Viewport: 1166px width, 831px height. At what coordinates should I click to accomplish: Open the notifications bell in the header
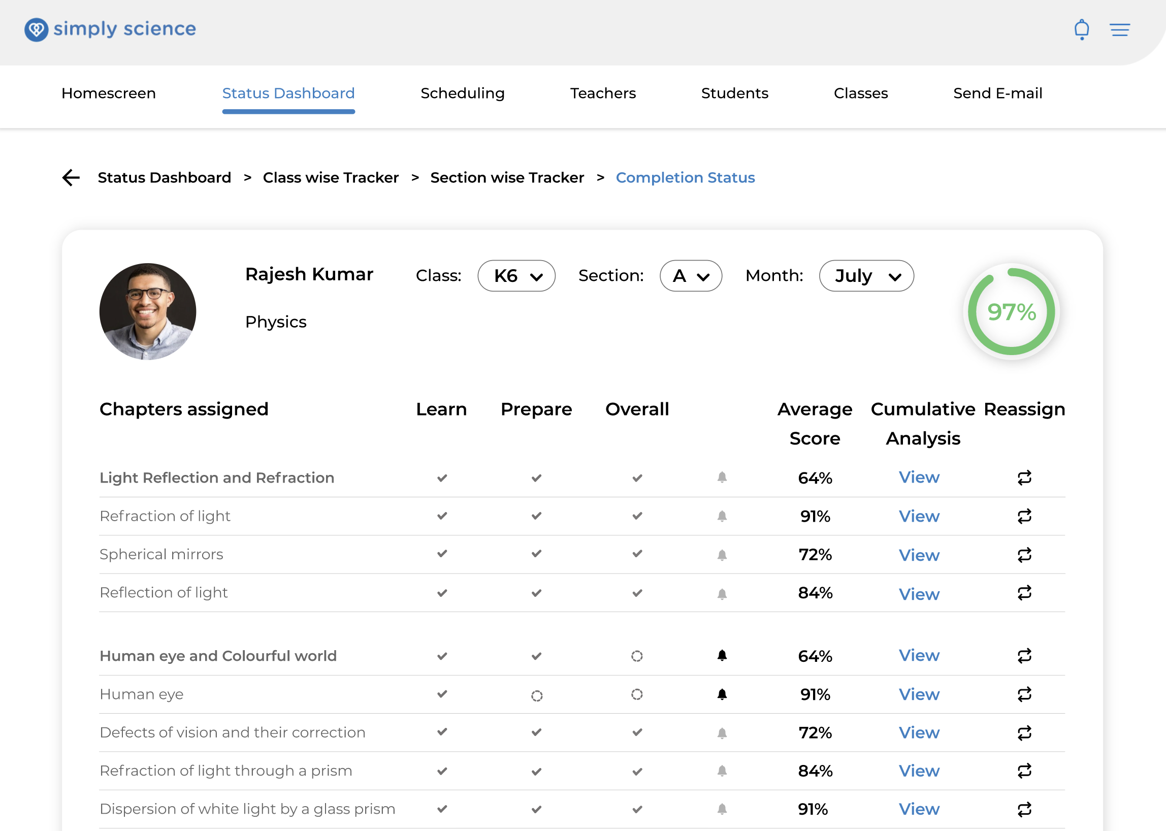[x=1081, y=29]
